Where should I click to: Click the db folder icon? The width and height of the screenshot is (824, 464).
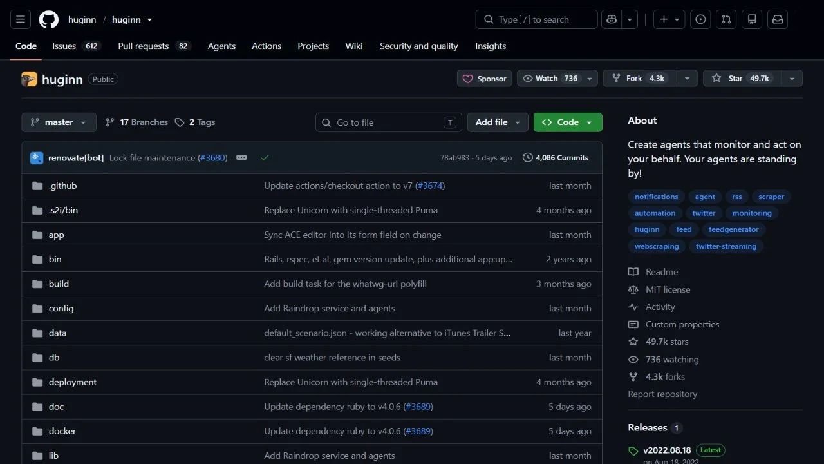pyautogui.click(x=37, y=357)
